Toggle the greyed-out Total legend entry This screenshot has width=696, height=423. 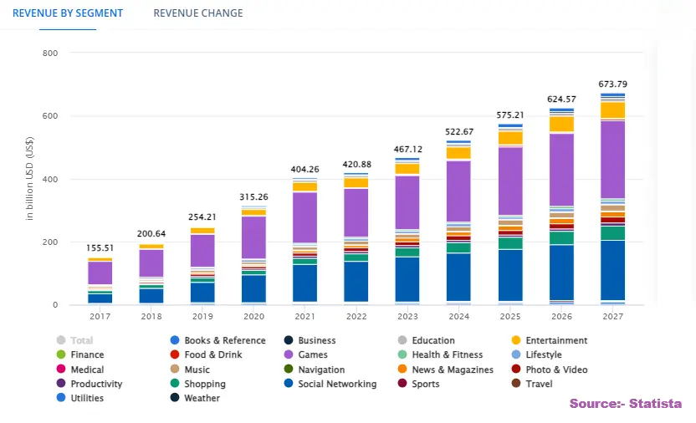pyautogui.click(x=74, y=340)
